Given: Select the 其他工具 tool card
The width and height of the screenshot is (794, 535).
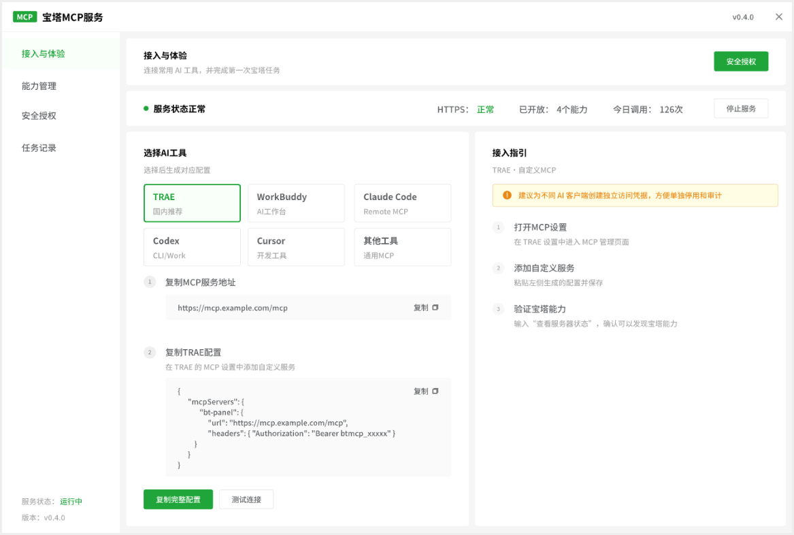Looking at the screenshot, I should tap(403, 247).
